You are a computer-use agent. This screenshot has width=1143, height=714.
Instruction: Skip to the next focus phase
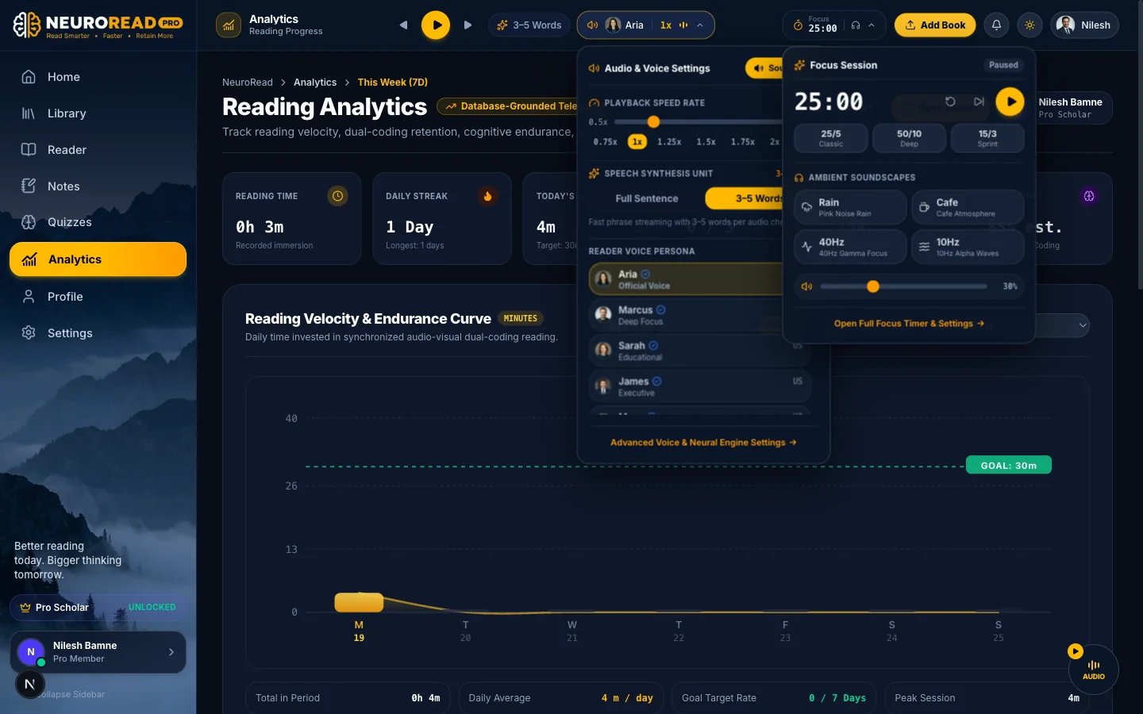[x=979, y=102]
